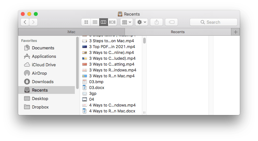Viewport: 258px width, 141px height.
Task: Select Recents in the sidebar
Action: tap(47, 90)
